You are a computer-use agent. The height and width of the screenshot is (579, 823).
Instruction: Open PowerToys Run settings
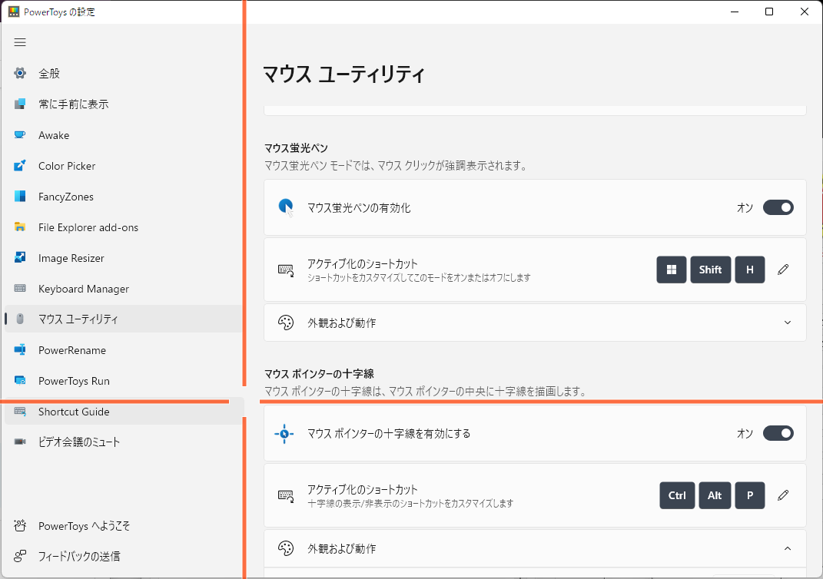click(124, 381)
